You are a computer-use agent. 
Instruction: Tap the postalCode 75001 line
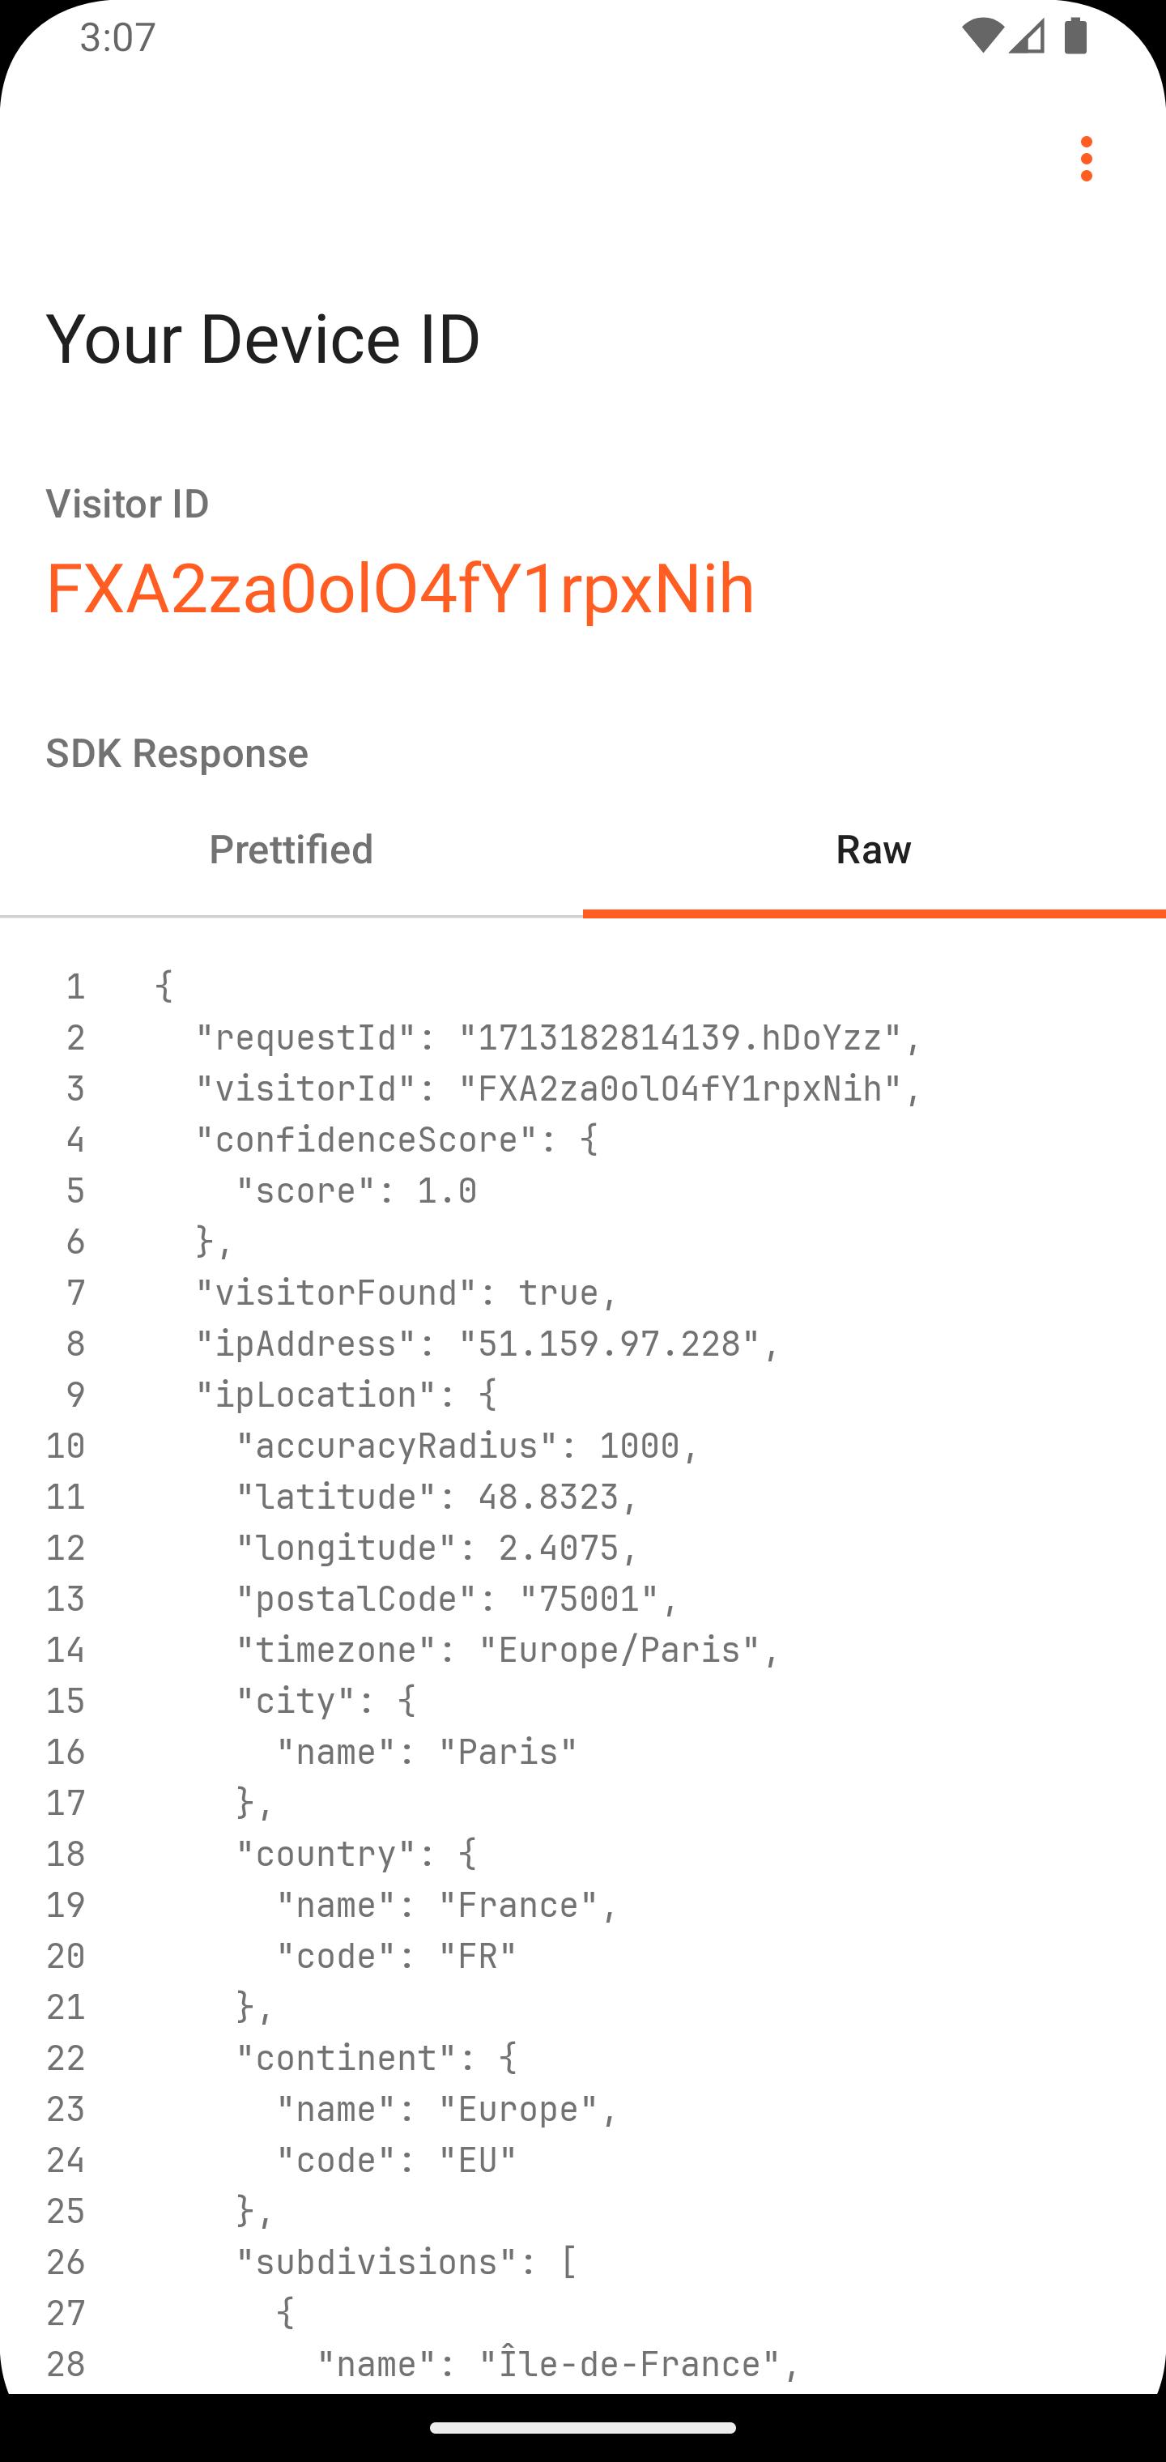pos(457,1599)
